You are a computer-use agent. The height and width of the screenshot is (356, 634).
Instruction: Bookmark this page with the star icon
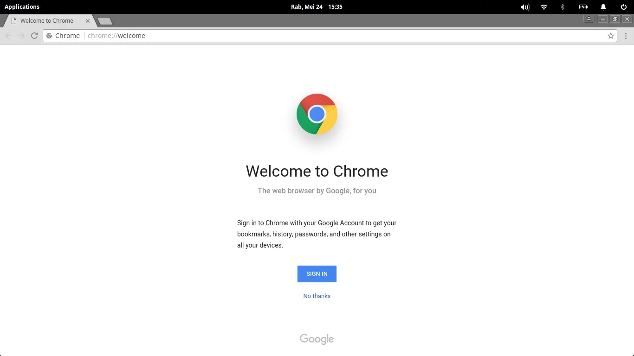point(611,36)
